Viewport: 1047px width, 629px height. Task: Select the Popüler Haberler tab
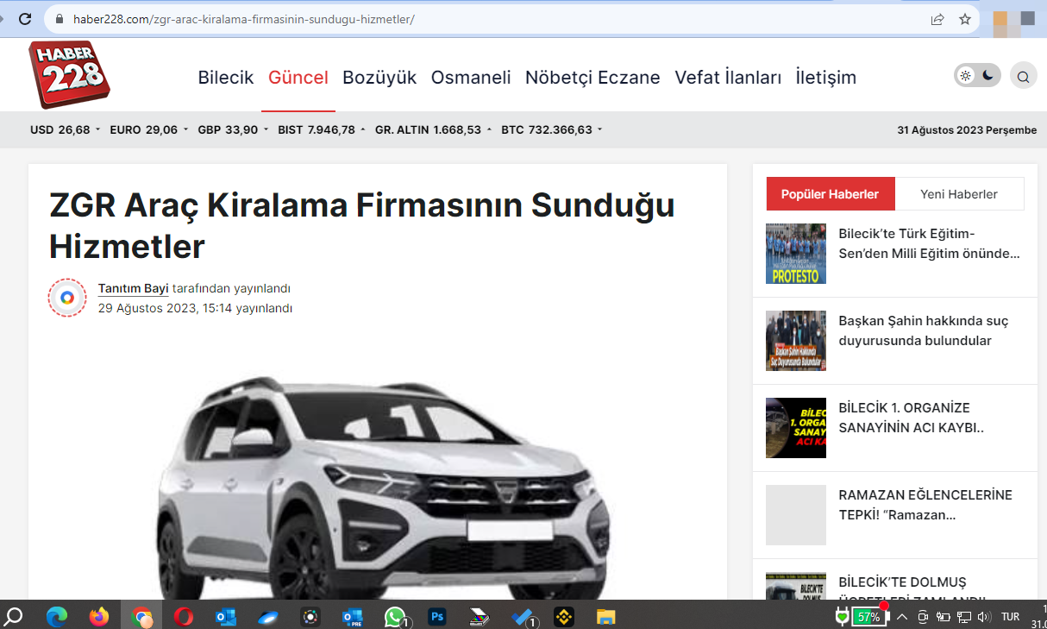tap(831, 194)
